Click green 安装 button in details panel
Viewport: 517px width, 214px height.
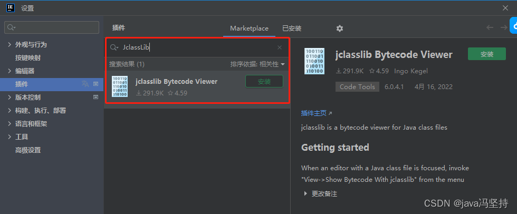(x=486, y=54)
